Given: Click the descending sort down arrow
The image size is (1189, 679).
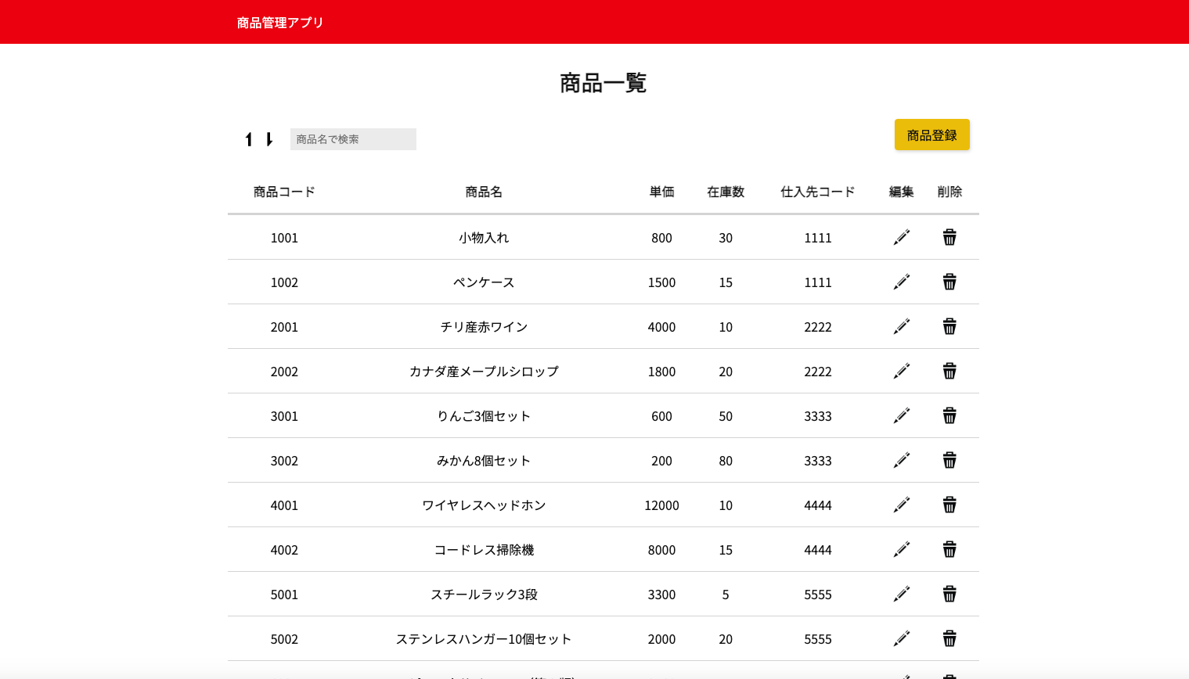Looking at the screenshot, I should click(269, 139).
